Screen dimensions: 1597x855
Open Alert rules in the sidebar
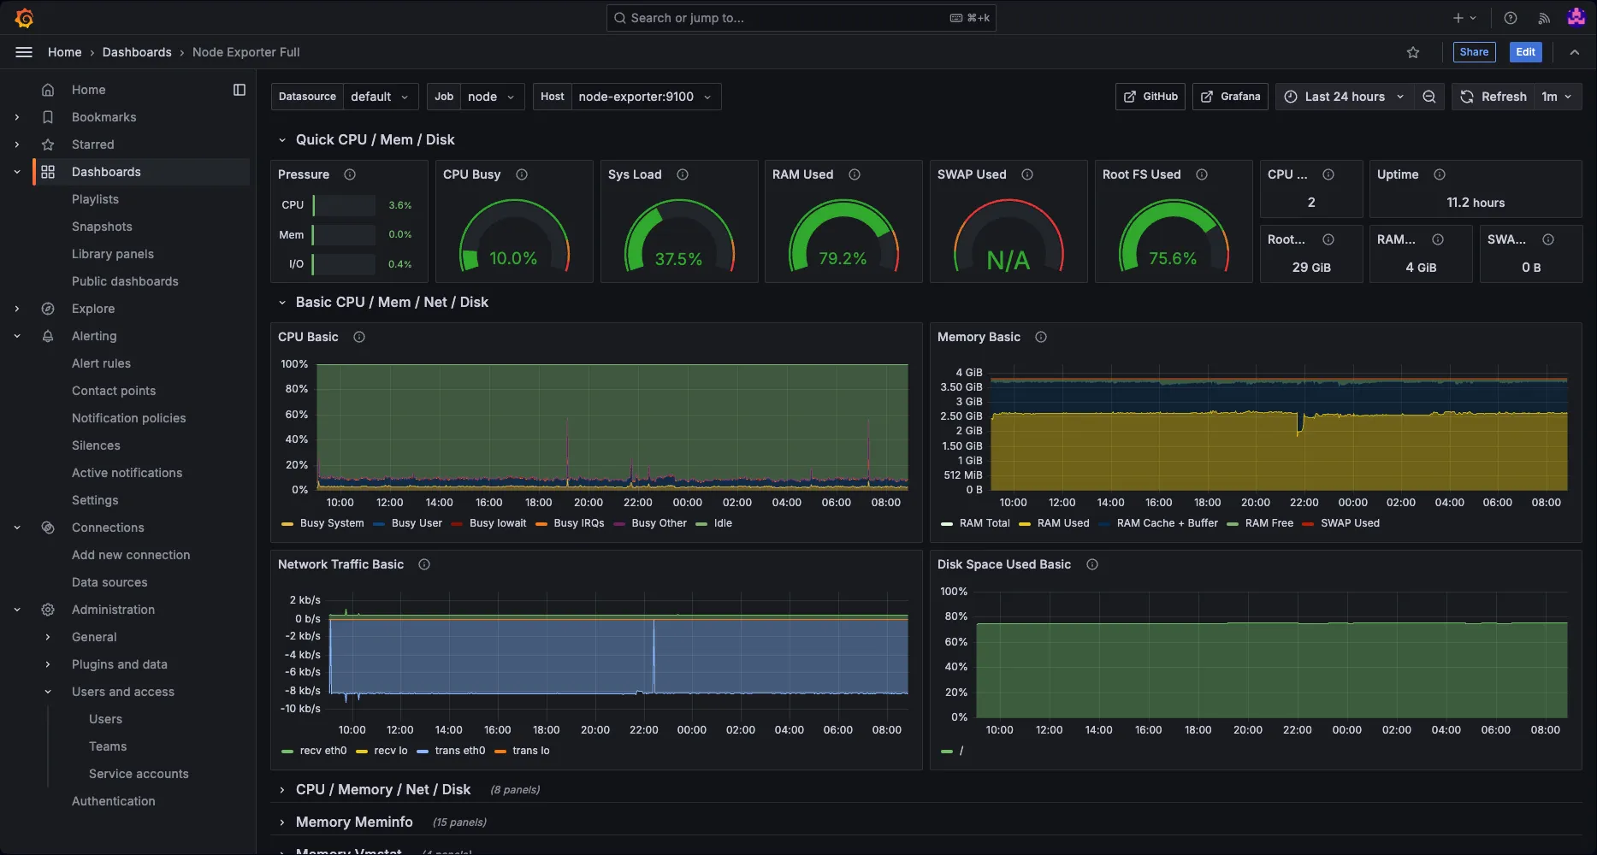[x=101, y=363]
